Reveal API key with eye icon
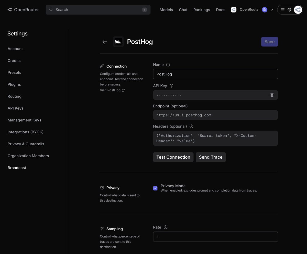 (272, 95)
